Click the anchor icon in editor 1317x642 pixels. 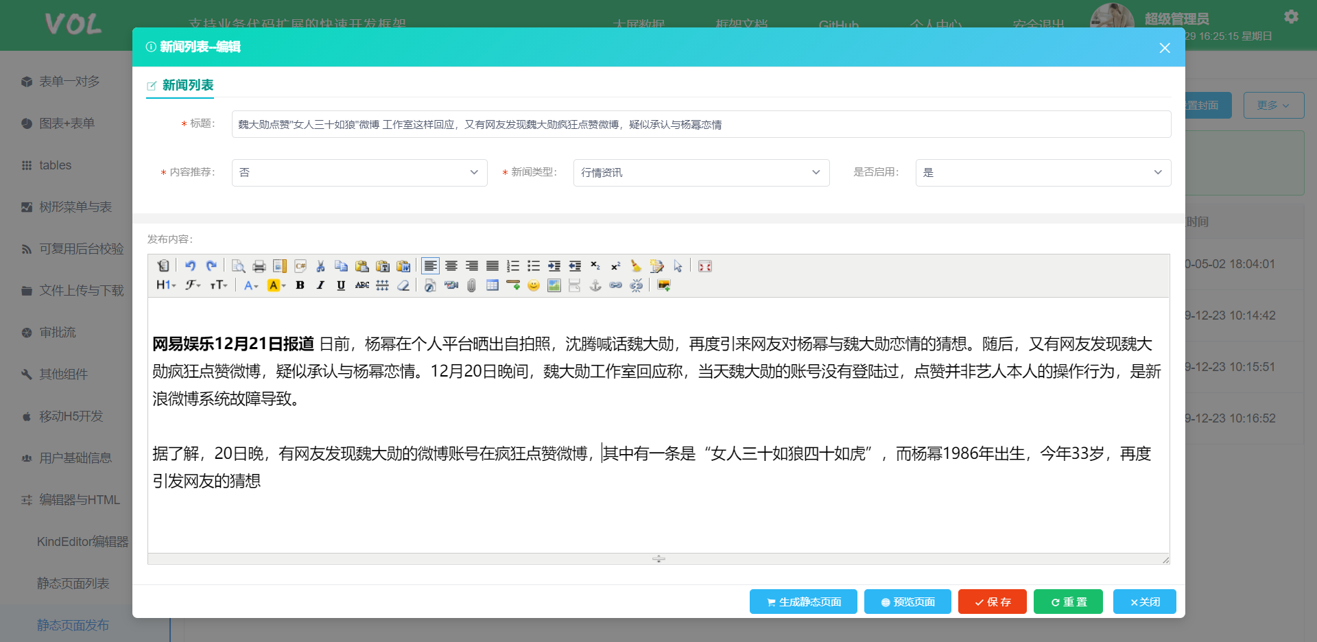[595, 285]
